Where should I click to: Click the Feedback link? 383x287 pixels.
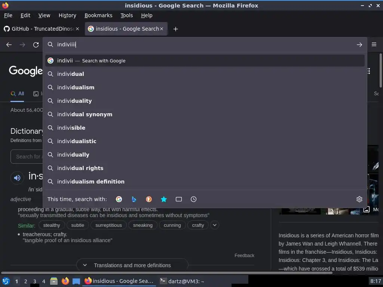click(x=244, y=256)
